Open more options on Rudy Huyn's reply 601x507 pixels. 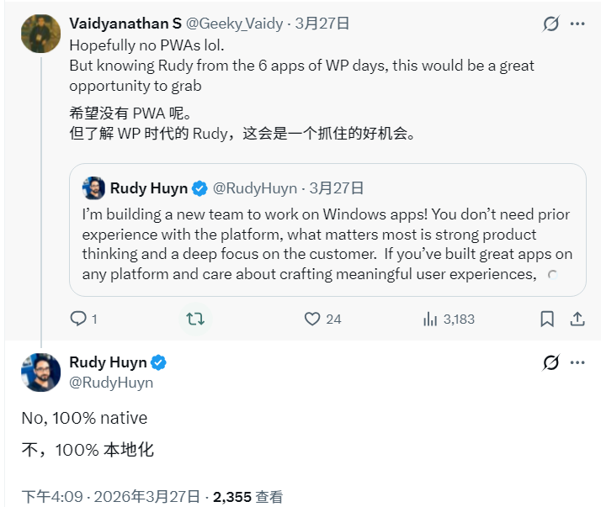pyautogui.click(x=577, y=362)
